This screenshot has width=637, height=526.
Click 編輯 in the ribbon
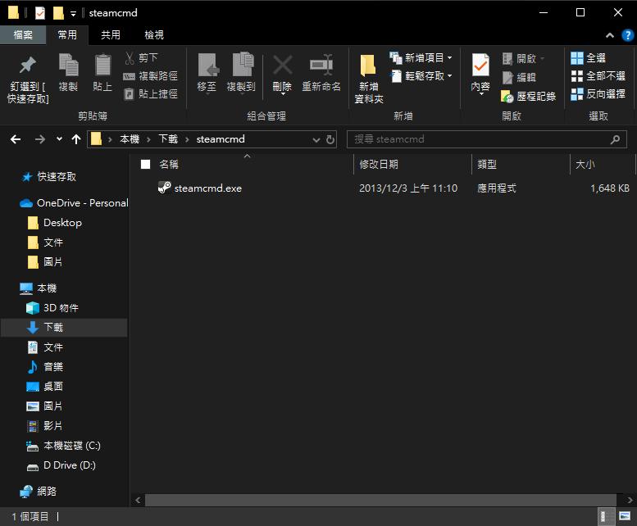(x=519, y=77)
